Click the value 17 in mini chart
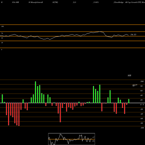Screen dimensions: 145x145 [93, 137]
